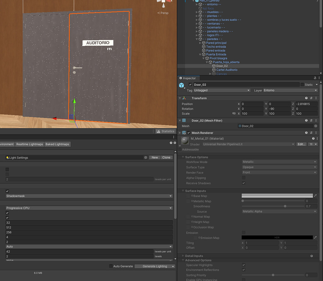
Task: Switch to the Baked Lightmaps tab
Action: [x=57, y=144]
